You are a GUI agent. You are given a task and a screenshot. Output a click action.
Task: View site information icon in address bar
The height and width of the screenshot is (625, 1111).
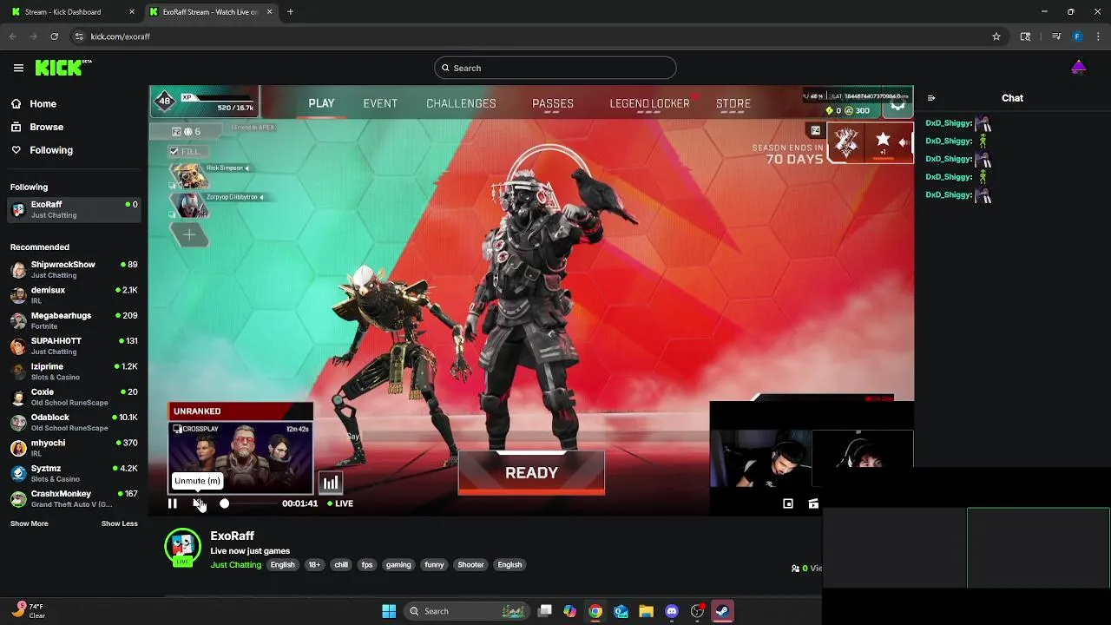click(x=79, y=36)
